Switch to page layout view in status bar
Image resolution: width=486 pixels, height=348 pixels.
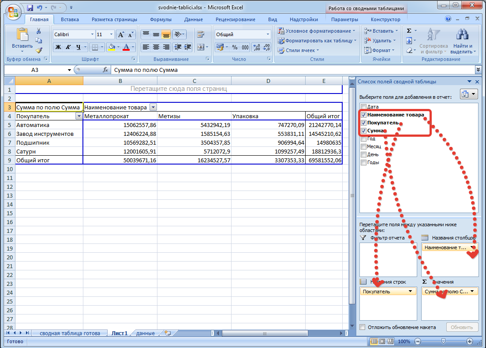[382, 341]
